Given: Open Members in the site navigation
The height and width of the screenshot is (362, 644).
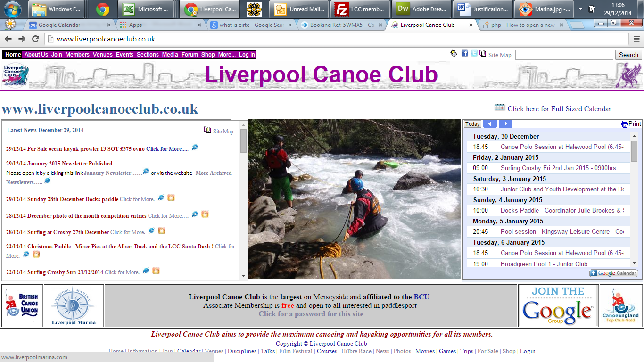Looking at the screenshot, I should [77, 55].
